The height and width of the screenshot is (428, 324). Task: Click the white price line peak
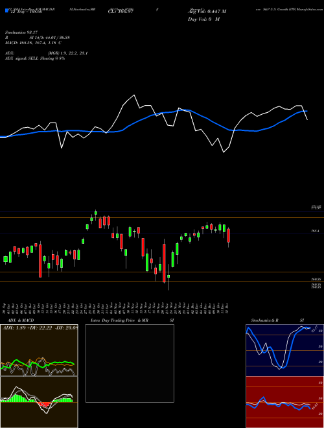click(134, 95)
